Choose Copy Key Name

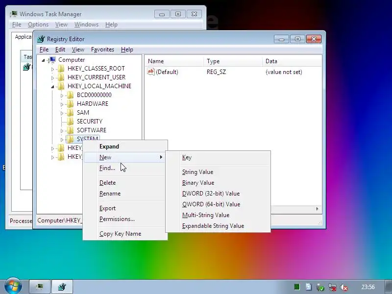[x=125, y=234]
